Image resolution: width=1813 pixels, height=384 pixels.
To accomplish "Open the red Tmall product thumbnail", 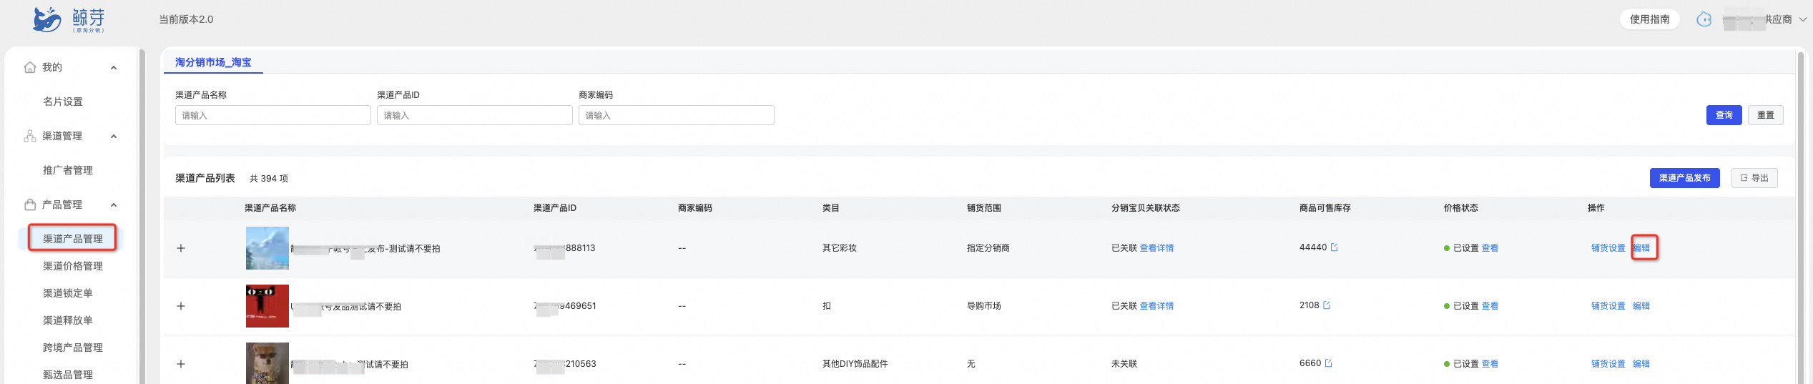I will (267, 306).
